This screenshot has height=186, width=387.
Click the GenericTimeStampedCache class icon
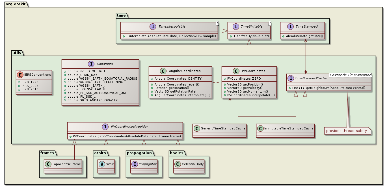(197, 128)
